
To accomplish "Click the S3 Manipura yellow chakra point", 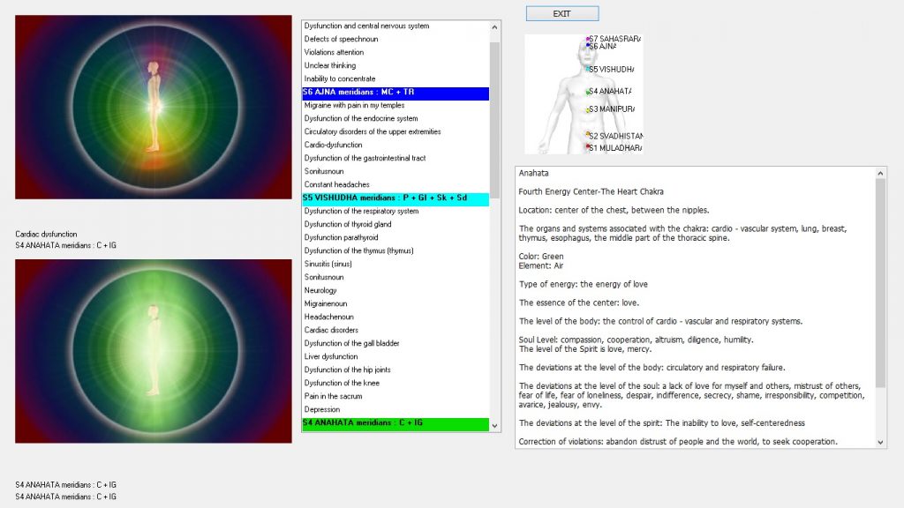I will pos(588,109).
